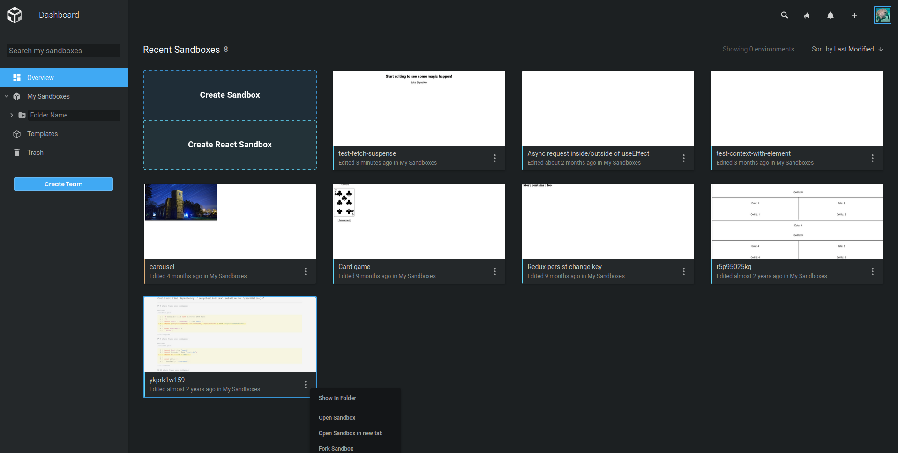Screen dimensions: 898x453
Task: Click 'Async request inside/outside of useEffect' title
Action: click(x=588, y=153)
